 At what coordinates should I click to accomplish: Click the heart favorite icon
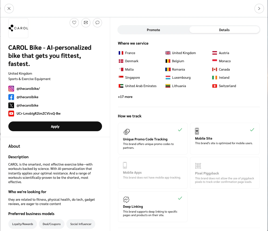click(x=74, y=23)
